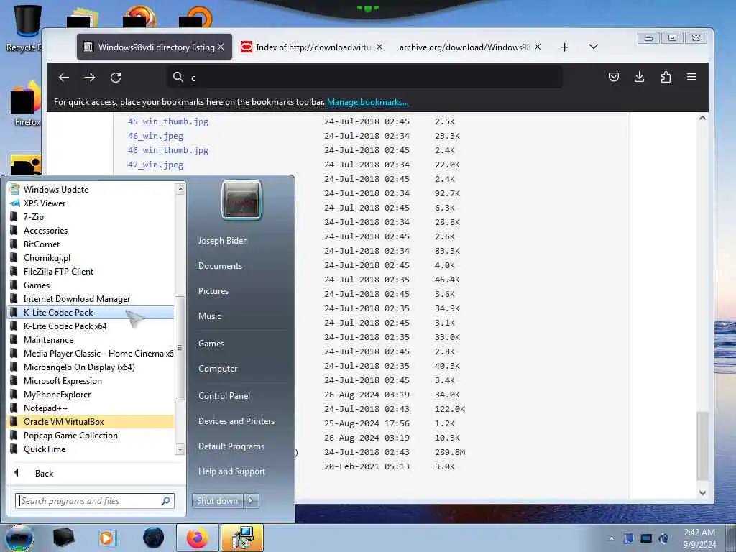Close the Index of download.virtualbox tab
Viewport: 736px width, 552px height.
coord(379,47)
